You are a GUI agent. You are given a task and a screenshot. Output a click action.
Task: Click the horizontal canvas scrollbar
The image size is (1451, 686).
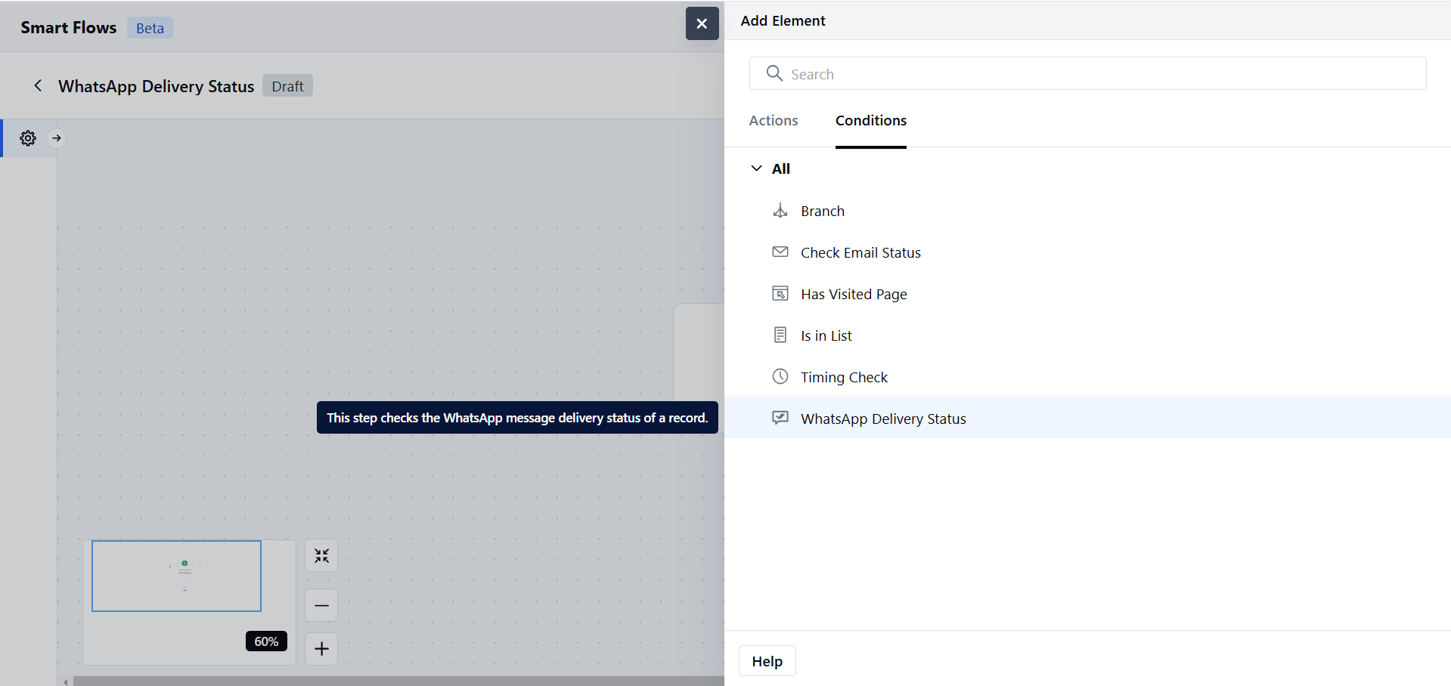398,681
